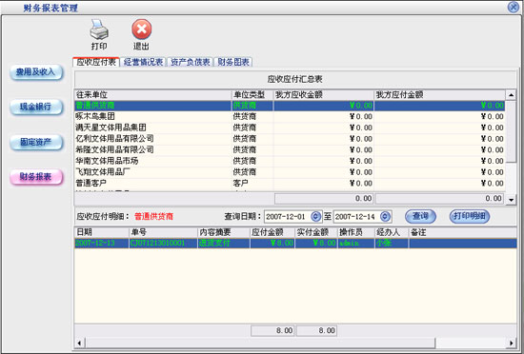Sort by the 我方应收金额 column header
524x354 pixels.
(x=324, y=95)
